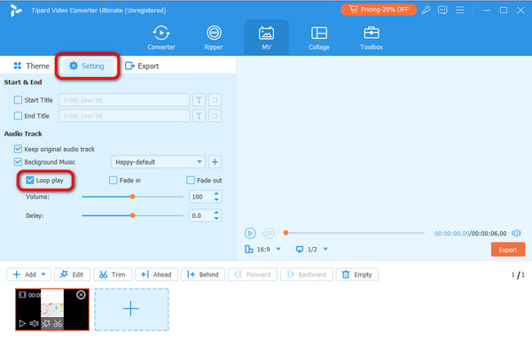Viewport: 532px width, 341px height.
Task: Click the Ahead toolbar button
Action: [156, 275]
